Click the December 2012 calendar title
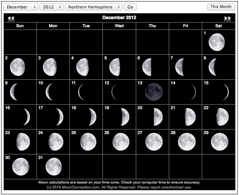The width and height of the screenshot is (239, 195). click(x=119, y=18)
